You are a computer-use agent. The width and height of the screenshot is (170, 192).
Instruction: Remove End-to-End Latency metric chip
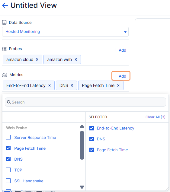(50, 85)
